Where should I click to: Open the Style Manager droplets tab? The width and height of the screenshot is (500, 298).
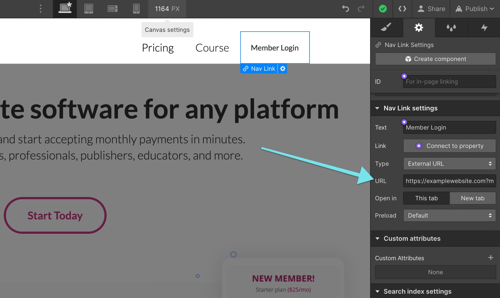[451, 28]
